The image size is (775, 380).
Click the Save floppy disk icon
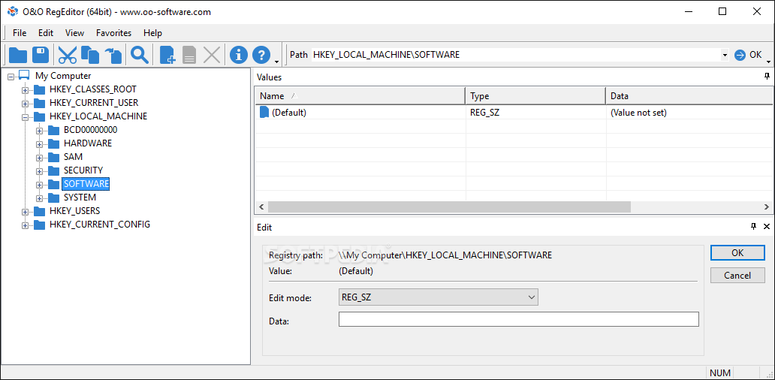click(x=41, y=55)
